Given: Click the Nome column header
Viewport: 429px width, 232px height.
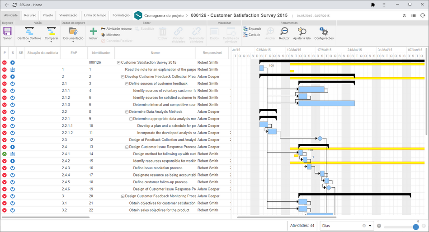Looking at the screenshot, I should [155, 53].
